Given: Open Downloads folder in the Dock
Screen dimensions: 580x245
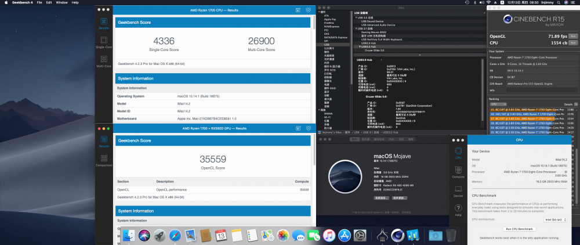Looking at the screenshot, I should [x=436, y=235].
